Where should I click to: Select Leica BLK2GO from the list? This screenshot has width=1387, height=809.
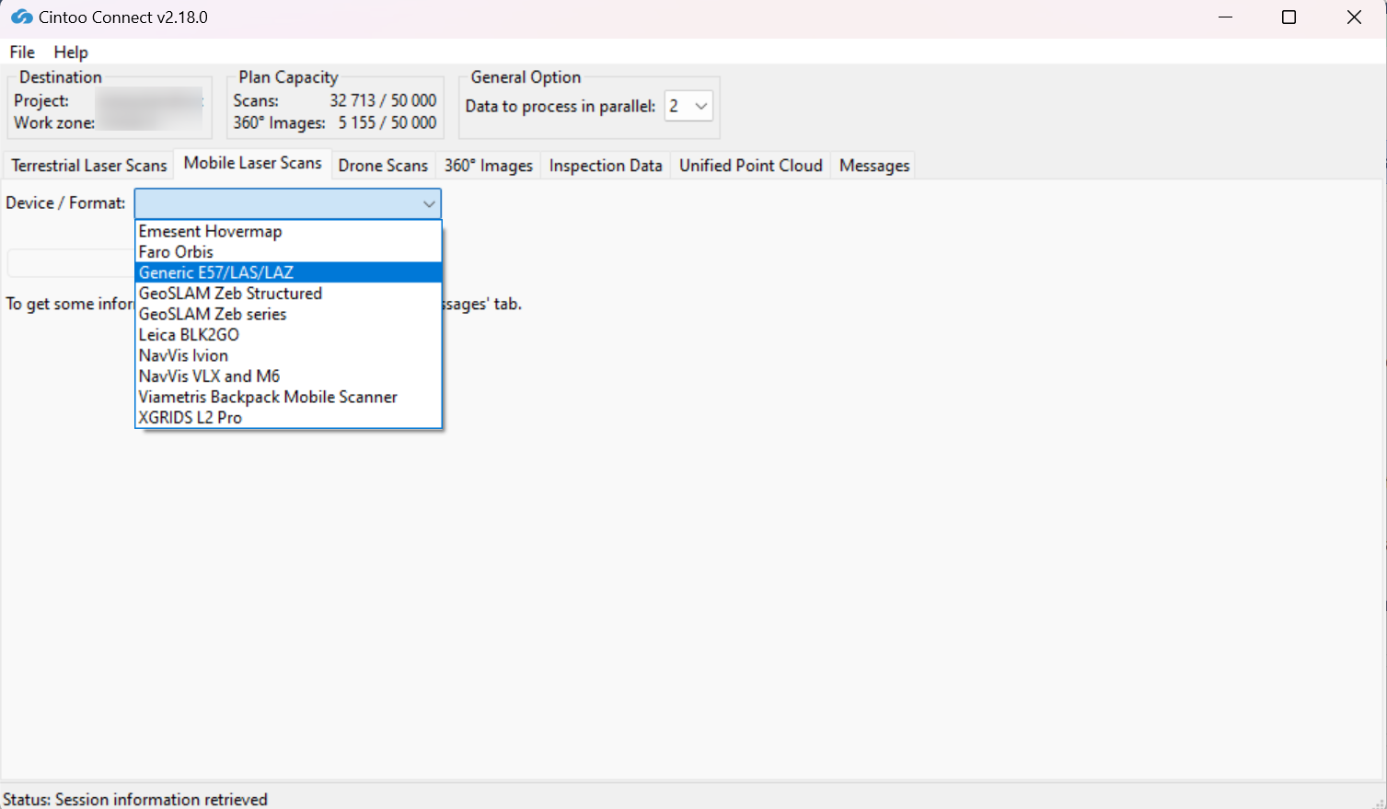pos(289,335)
